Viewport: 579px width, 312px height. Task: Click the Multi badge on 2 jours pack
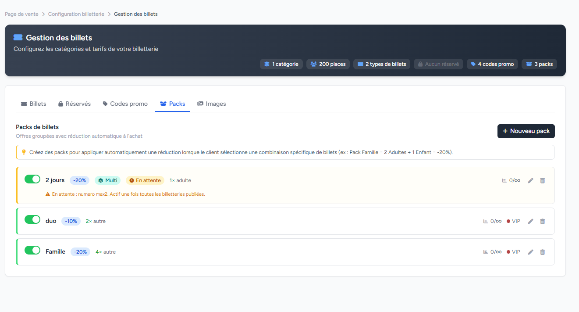(x=107, y=180)
